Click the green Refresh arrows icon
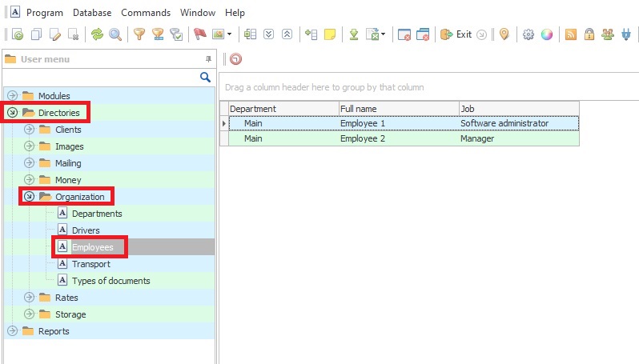639x364 pixels. [x=97, y=34]
